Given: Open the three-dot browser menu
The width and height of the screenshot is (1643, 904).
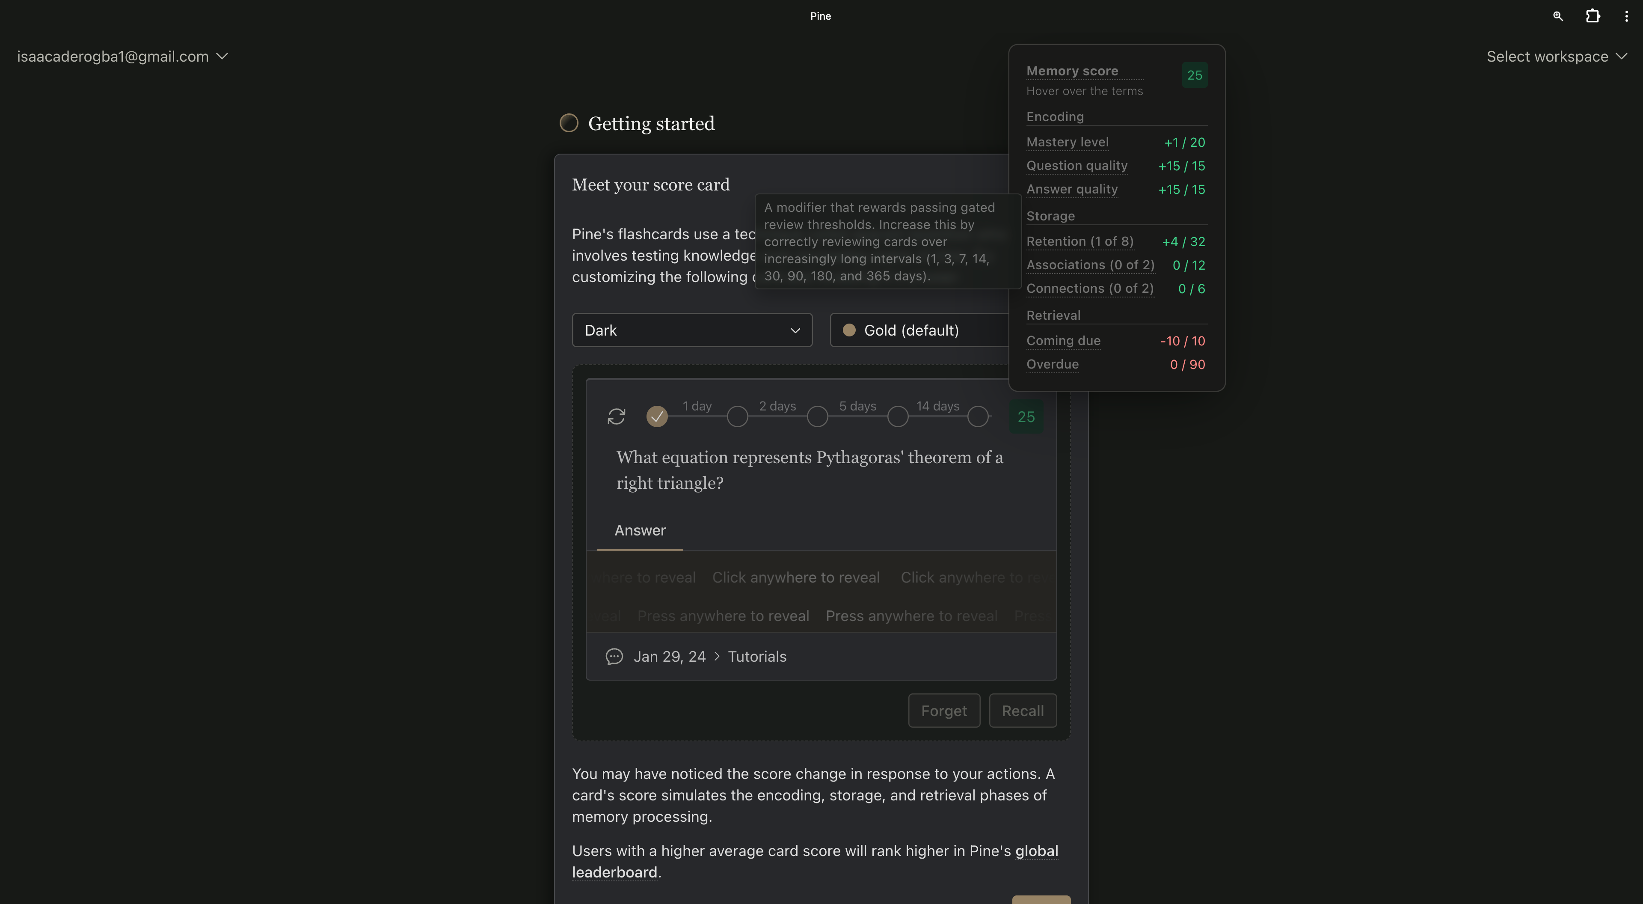Looking at the screenshot, I should 1626,16.
